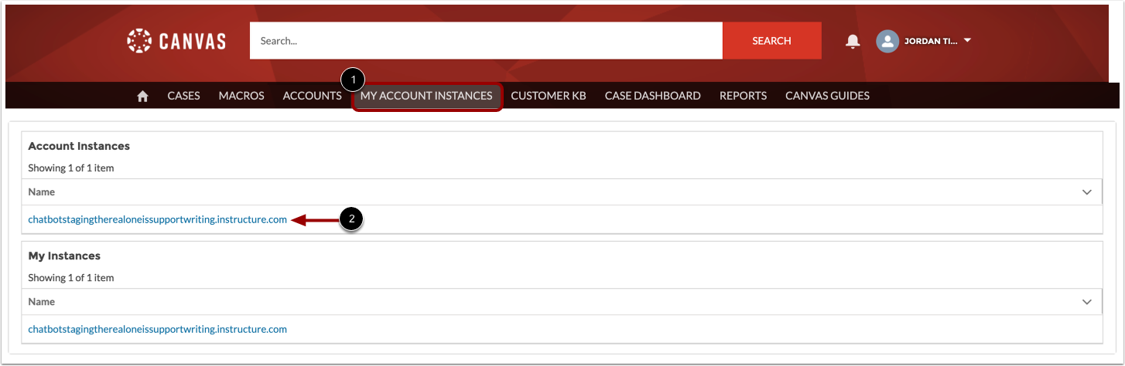
Task: Go to the Home icon
Action: [x=142, y=96]
